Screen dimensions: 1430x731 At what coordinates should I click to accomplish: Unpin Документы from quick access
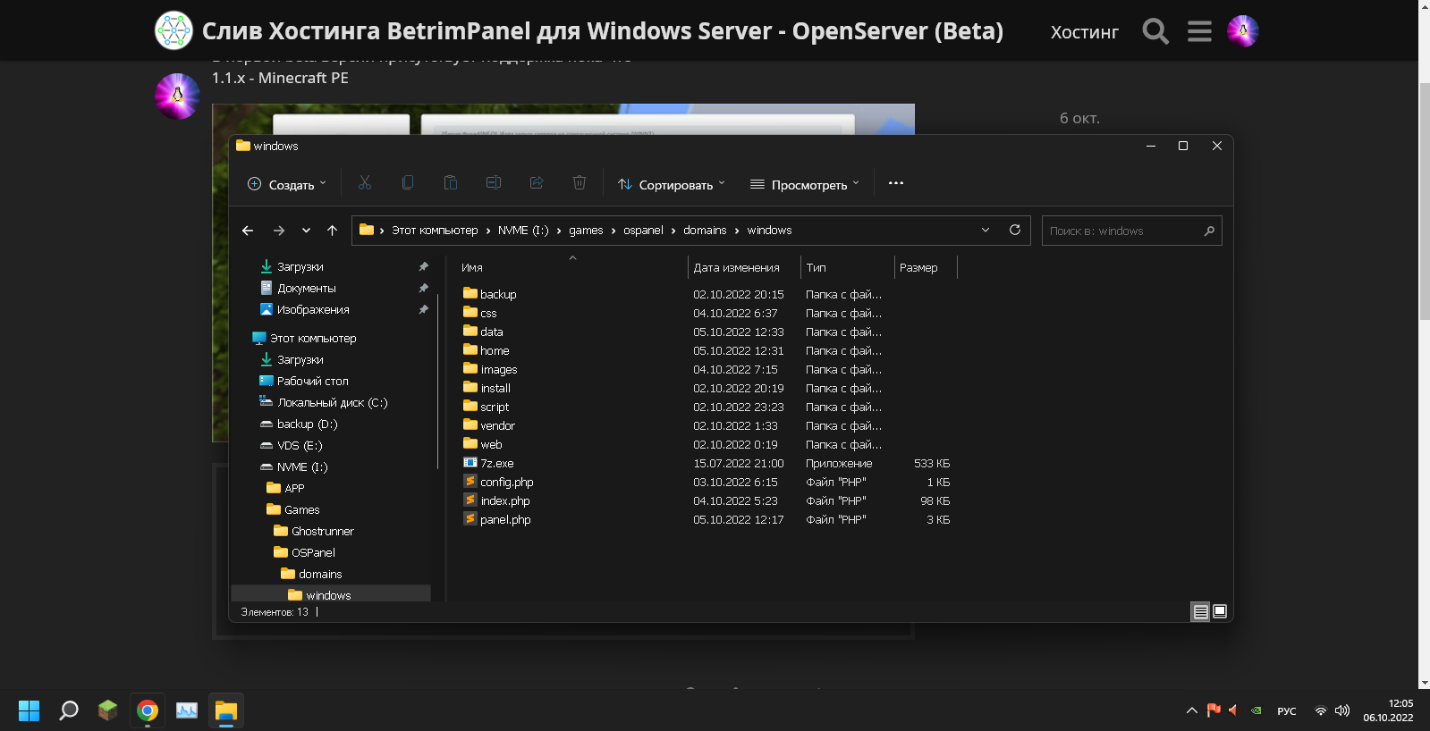(423, 288)
